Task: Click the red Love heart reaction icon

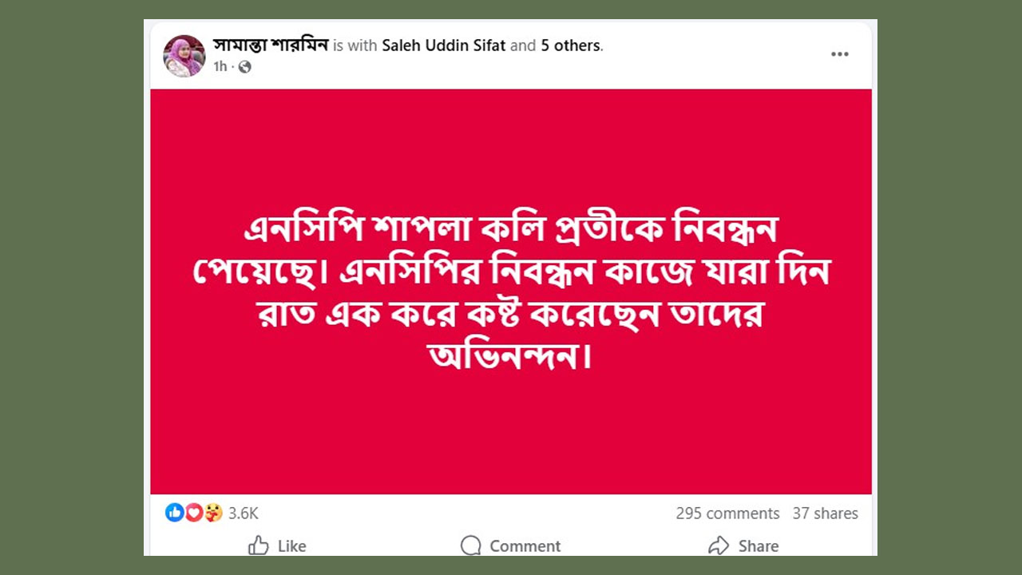Action: (194, 513)
